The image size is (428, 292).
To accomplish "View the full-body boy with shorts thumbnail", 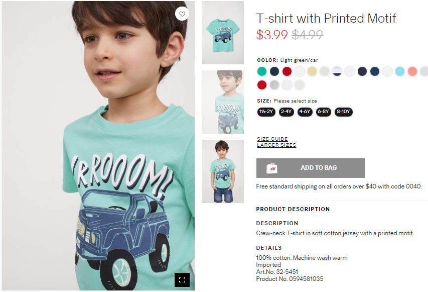I will tap(223, 171).
